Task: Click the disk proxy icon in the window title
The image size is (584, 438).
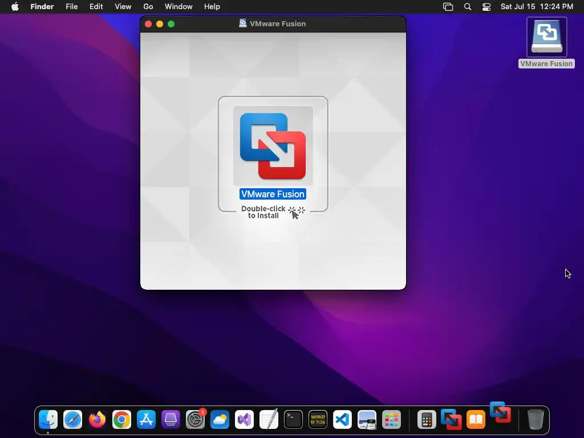Action: [x=243, y=23]
